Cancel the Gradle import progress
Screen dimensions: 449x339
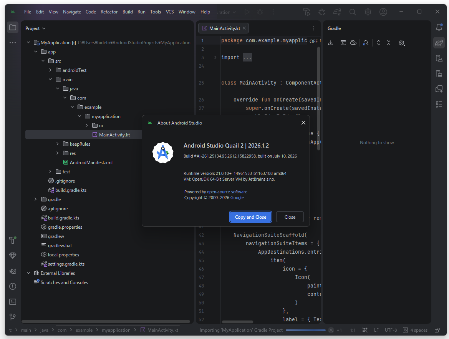click(x=331, y=330)
